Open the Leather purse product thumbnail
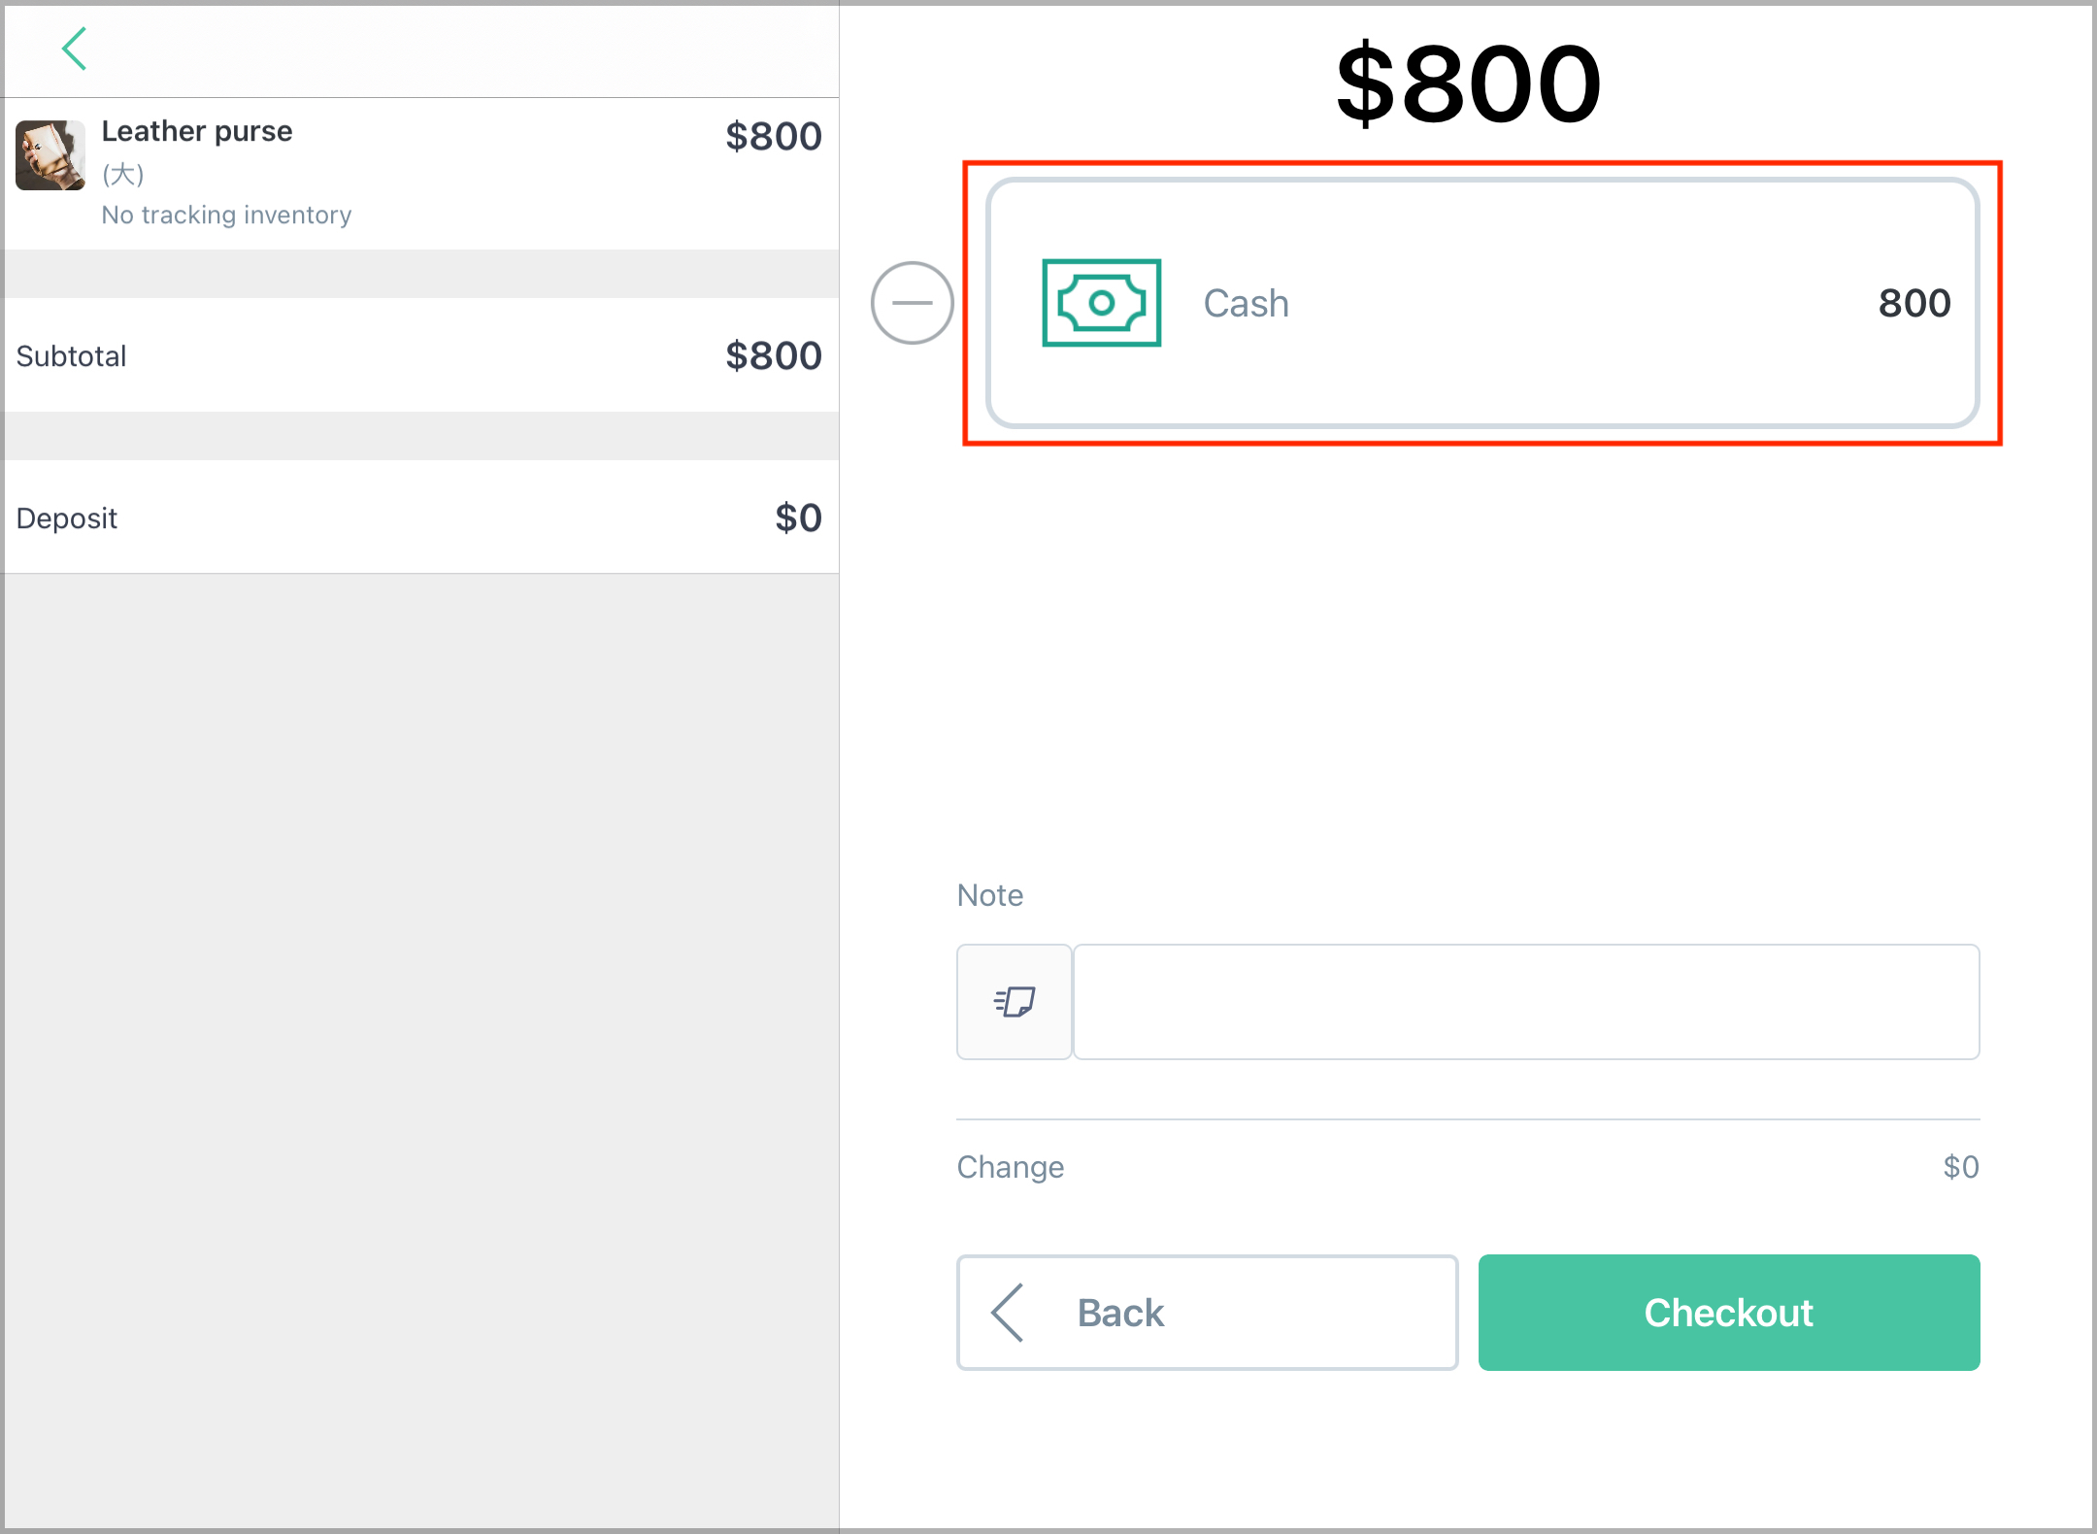Screen dimensions: 2097x1534 50,155
